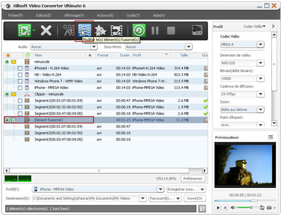Open the Actions(A) menu
281x215 pixels.
pos(105,15)
